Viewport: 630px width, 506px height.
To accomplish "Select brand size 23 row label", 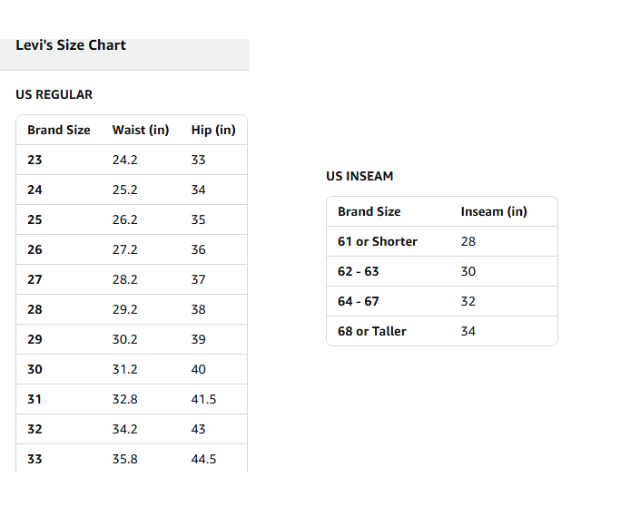I will (x=34, y=160).
